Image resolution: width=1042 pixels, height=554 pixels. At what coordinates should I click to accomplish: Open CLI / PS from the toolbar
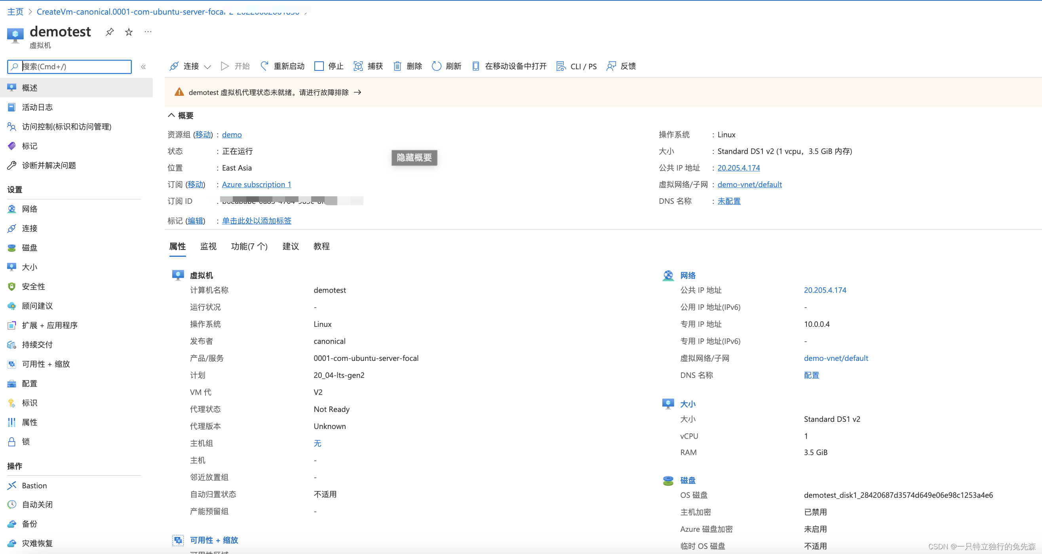[x=577, y=66]
